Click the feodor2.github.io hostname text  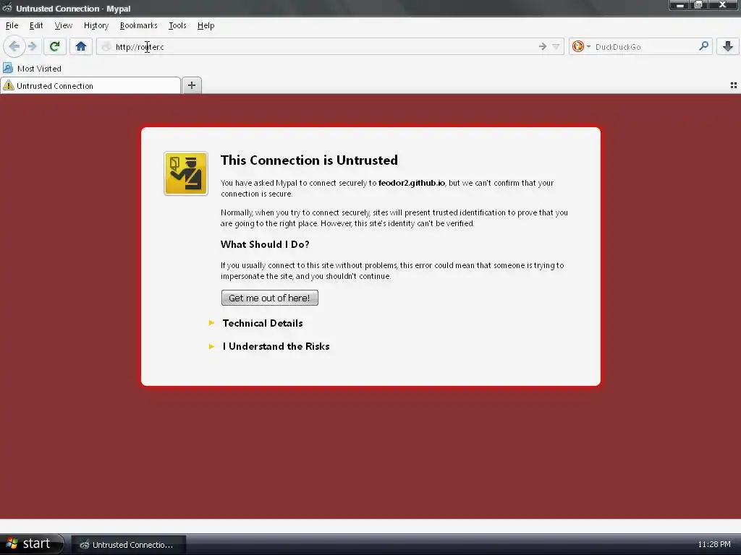412,183
